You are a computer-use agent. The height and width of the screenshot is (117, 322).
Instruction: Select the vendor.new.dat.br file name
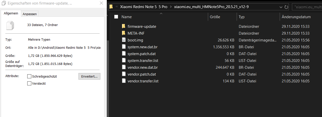tap(143, 67)
